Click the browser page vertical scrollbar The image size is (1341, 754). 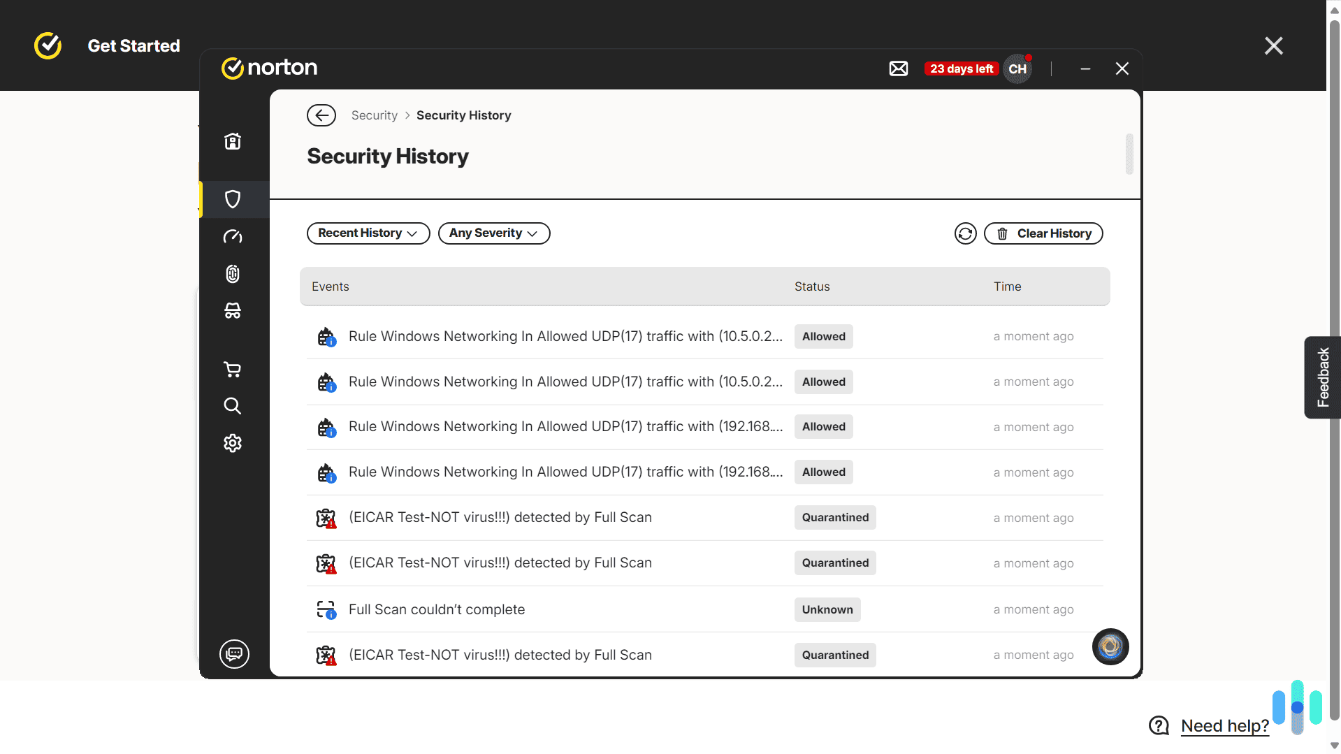point(1334,370)
